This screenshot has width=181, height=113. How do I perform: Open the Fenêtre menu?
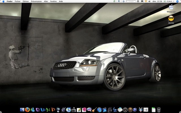53,1
